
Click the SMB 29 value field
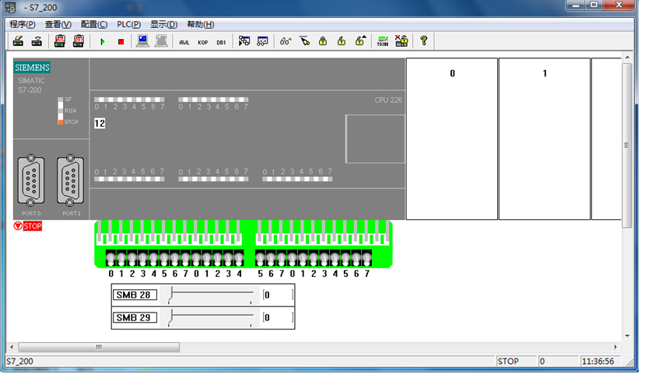[x=278, y=317]
